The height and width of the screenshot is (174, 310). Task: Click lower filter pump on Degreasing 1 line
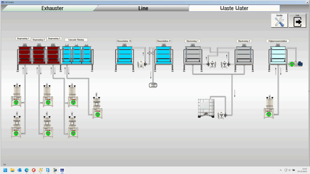(16, 125)
